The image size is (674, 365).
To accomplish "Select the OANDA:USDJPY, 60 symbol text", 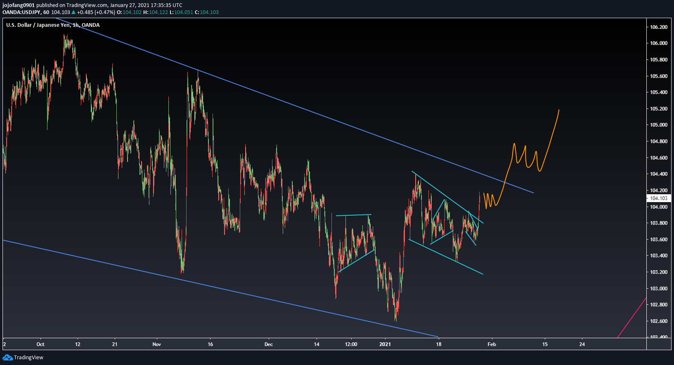I will 26,12.
